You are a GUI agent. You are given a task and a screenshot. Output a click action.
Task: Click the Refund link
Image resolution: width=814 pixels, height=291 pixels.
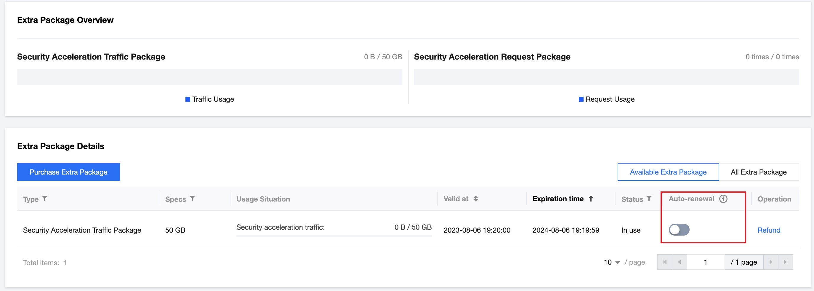point(769,230)
